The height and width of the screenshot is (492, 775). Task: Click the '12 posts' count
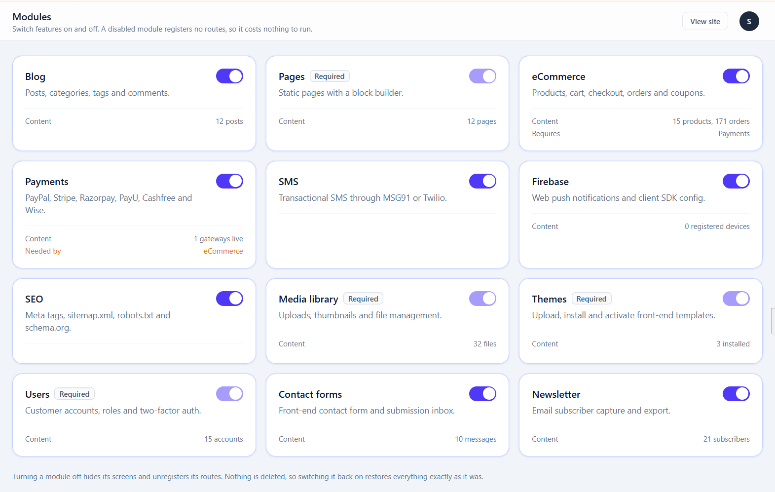tap(229, 121)
